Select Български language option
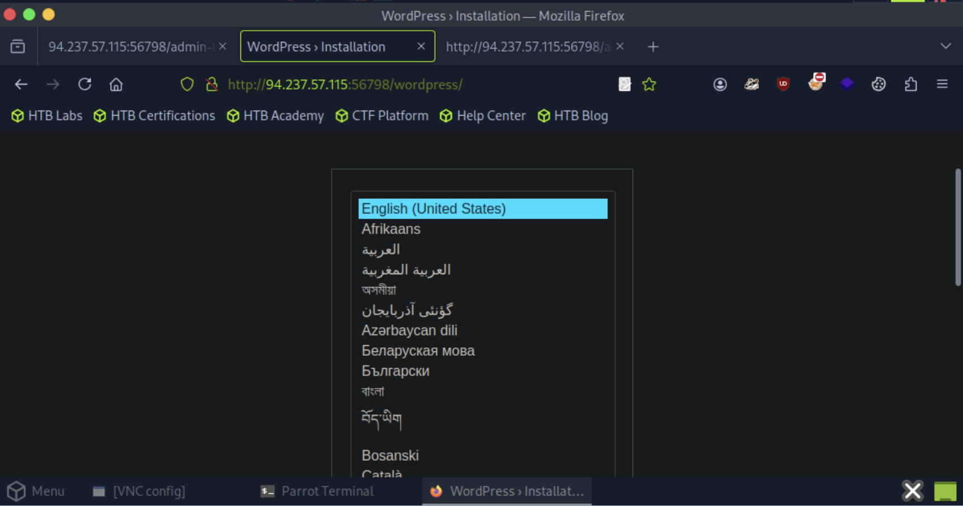The image size is (963, 506). [x=483, y=371]
